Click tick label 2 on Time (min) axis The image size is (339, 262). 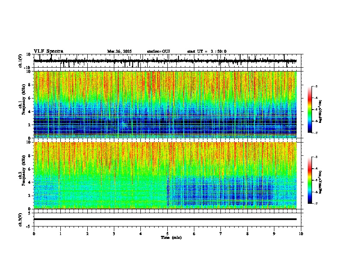coord(87,234)
